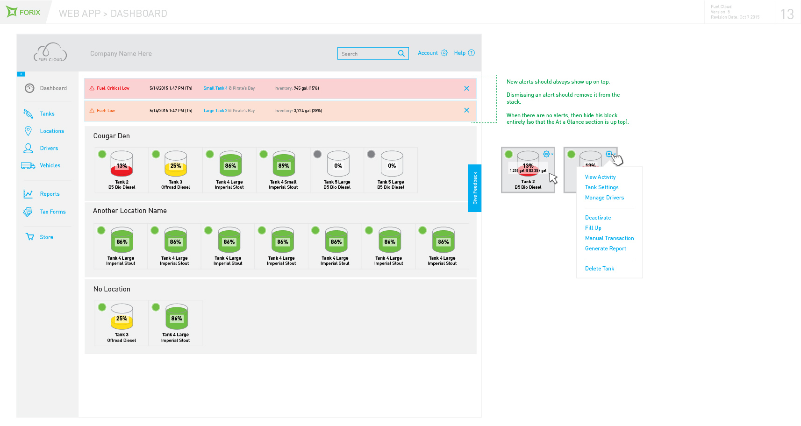Open Reports chart icon in sidebar

[x=28, y=194]
